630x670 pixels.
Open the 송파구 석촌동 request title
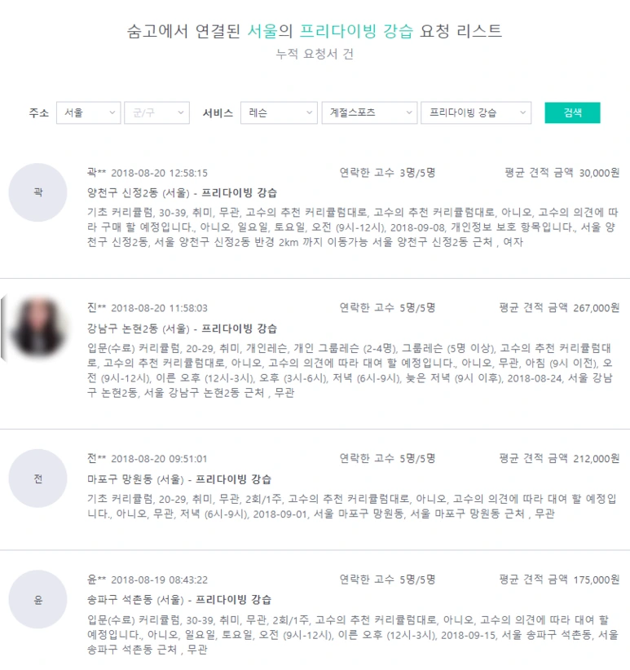coord(179,600)
